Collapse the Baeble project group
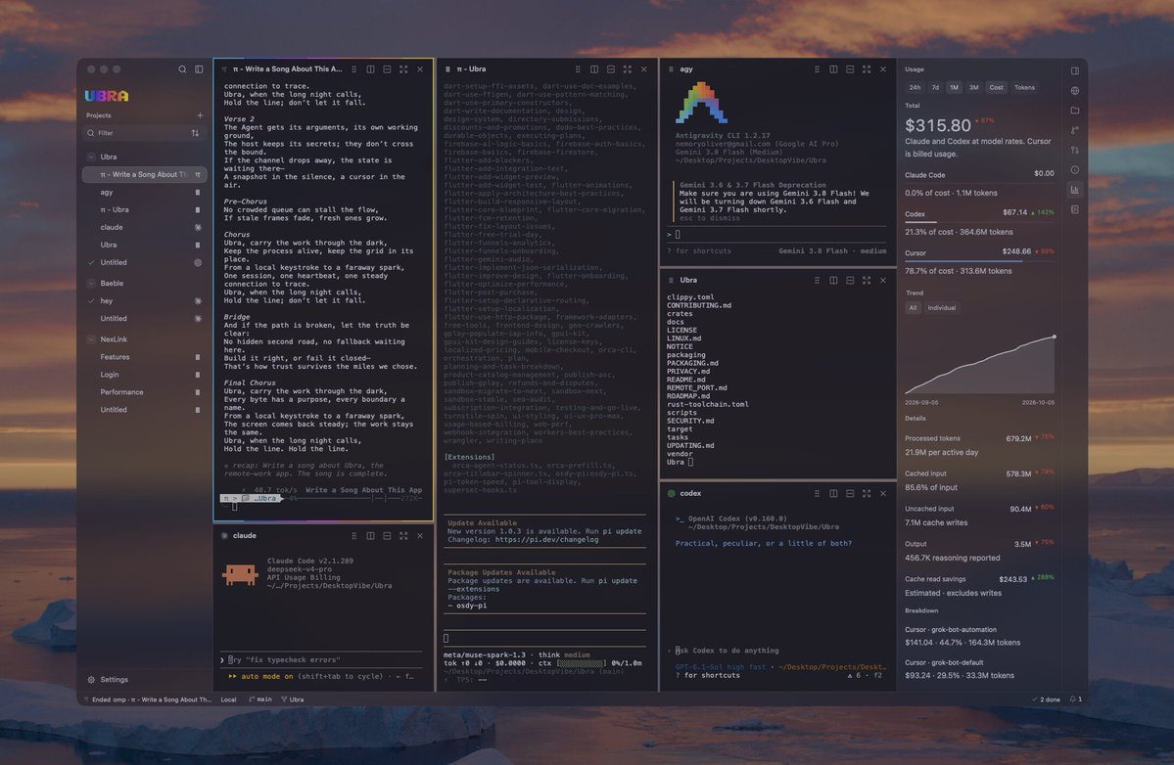This screenshot has height=765, width=1174. pos(91,284)
